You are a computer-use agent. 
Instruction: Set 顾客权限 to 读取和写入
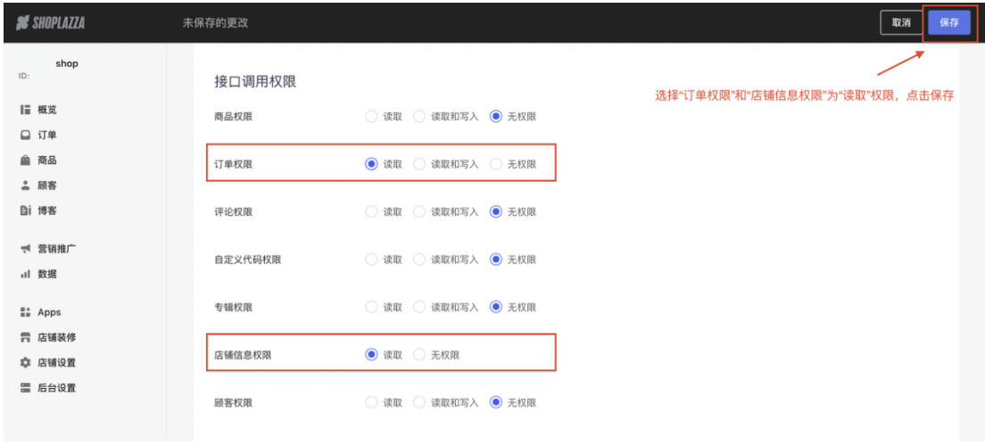419,402
